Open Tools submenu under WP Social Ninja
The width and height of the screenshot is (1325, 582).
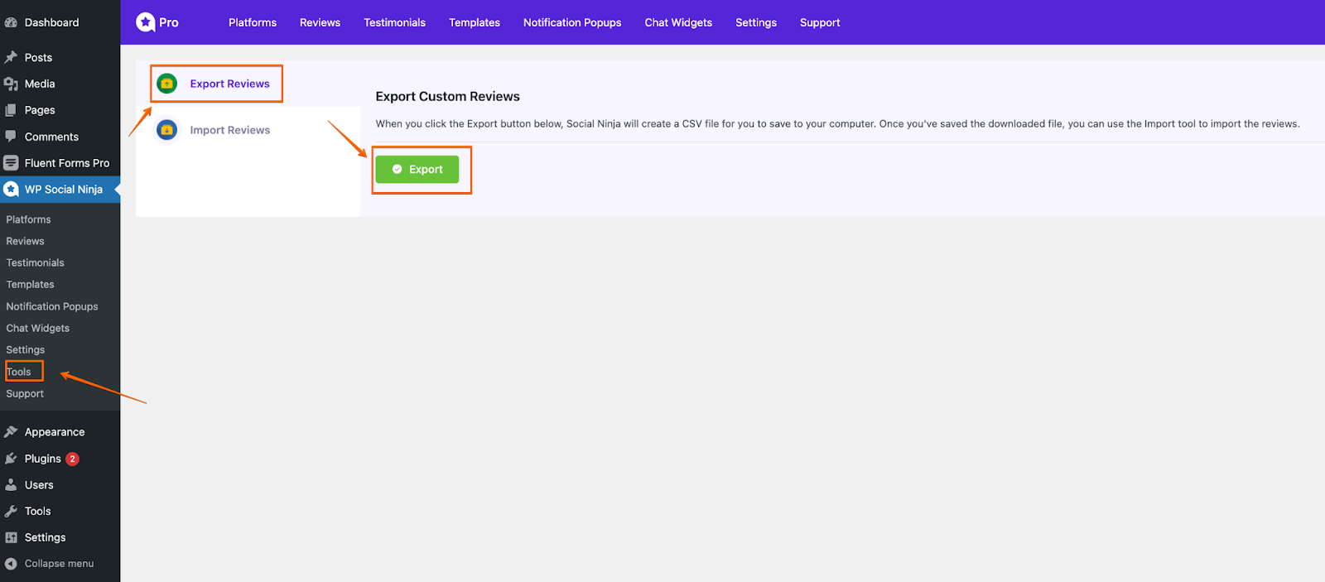click(x=18, y=372)
